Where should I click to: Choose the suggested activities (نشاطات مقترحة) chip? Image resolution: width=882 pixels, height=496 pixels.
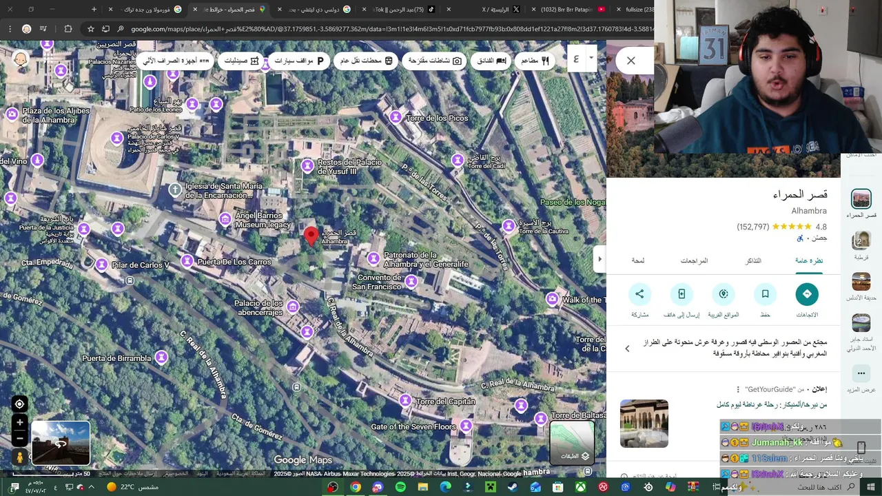434,61
